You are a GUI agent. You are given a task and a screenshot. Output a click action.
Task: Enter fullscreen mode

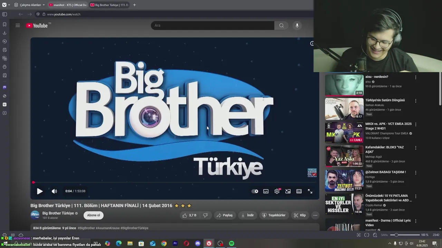point(310,191)
